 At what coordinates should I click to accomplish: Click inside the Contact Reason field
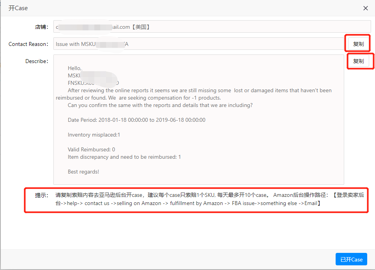coord(198,44)
